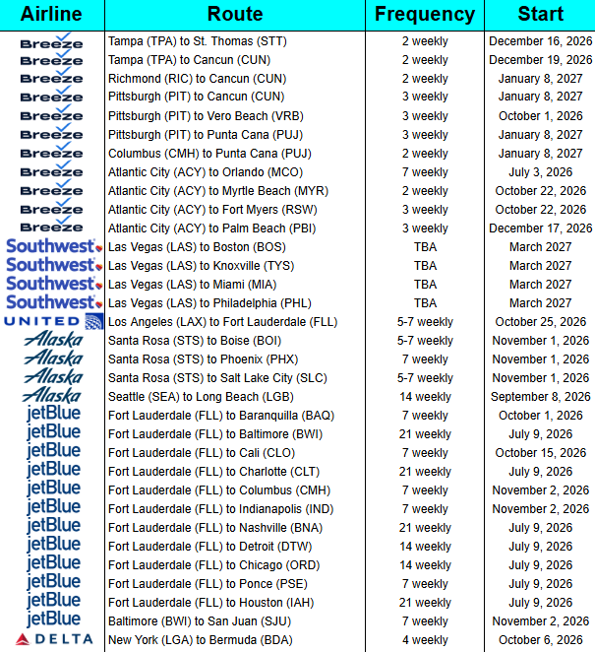
Task: Click the Route column header
Action: click(235, 14)
